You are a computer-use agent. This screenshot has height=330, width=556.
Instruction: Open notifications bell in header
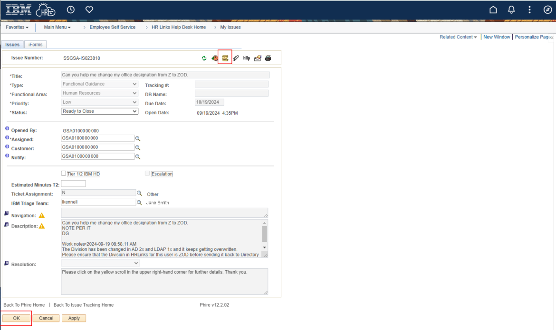click(512, 10)
